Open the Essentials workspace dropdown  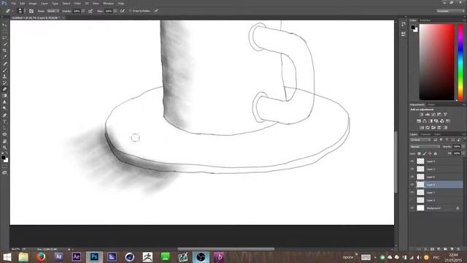click(x=450, y=11)
